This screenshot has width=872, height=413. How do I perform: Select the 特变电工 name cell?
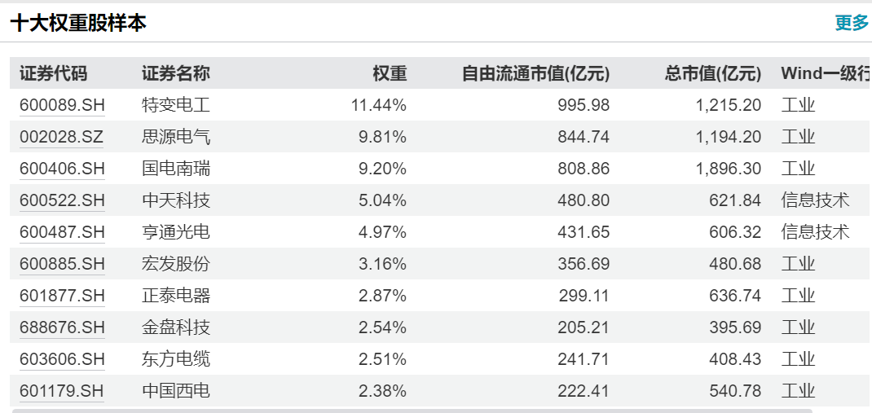(x=175, y=105)
